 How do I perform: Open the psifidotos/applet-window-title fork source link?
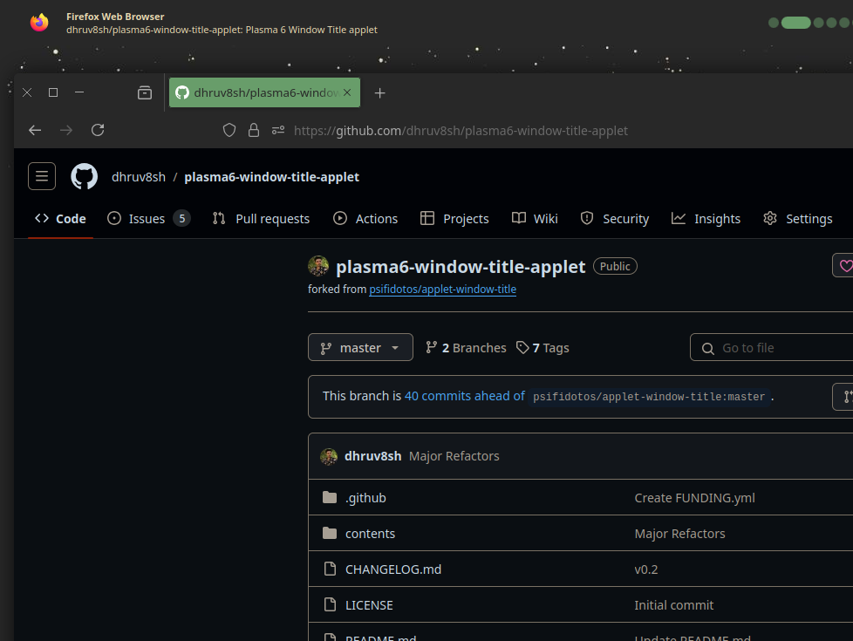(443, 289)
